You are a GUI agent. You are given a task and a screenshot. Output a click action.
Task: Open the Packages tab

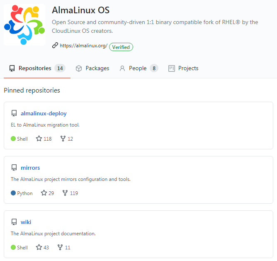(92, 68)
